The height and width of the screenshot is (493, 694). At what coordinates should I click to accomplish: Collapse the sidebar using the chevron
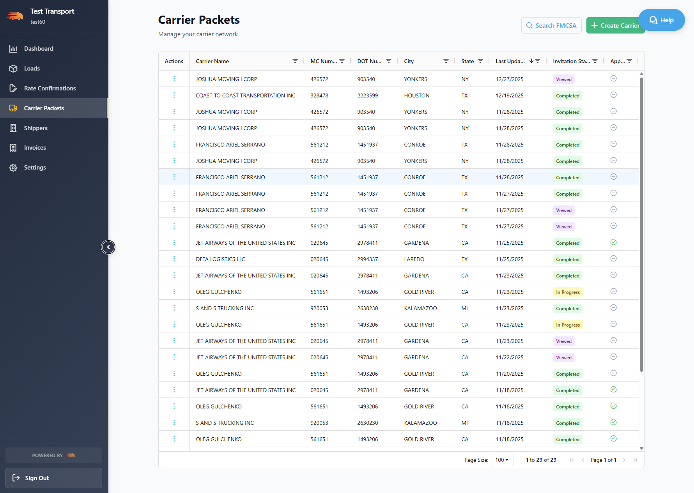coord(108,247)
